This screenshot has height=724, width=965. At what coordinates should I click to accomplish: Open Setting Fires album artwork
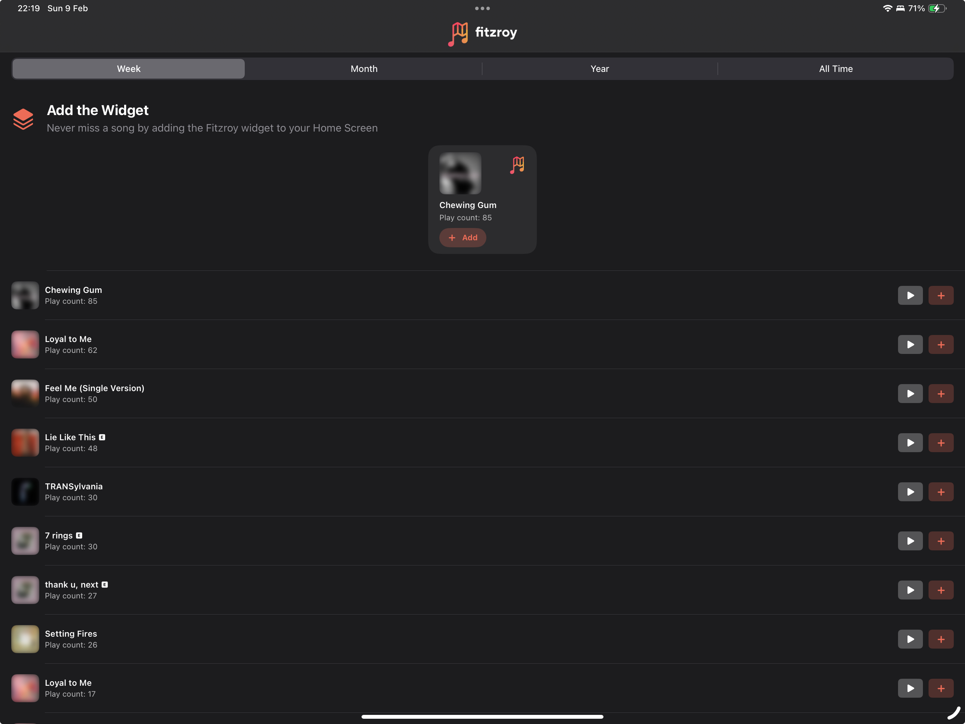pyautogui.click(x=25, y=639)
